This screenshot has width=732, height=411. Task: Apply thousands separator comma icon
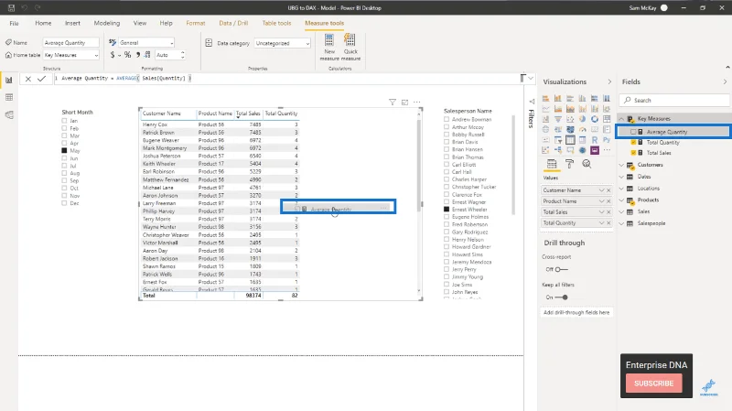pyautogui.click(x=138, y=55)
